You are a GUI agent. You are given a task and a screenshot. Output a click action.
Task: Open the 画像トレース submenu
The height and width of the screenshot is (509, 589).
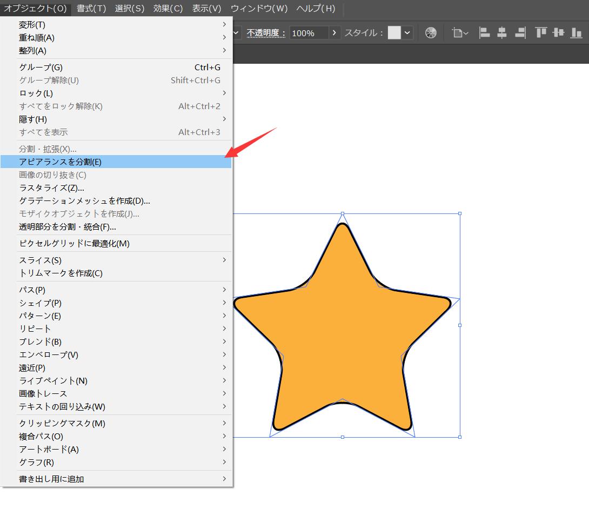(x=116, y=394)
